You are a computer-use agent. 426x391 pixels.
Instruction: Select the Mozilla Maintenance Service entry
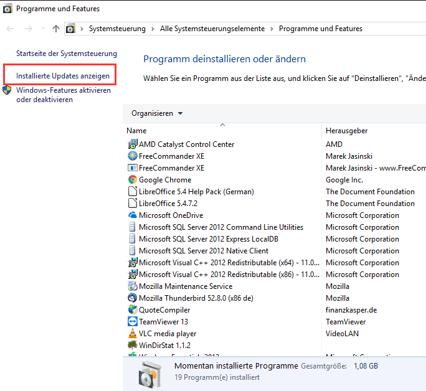click(x=186, y=286)
